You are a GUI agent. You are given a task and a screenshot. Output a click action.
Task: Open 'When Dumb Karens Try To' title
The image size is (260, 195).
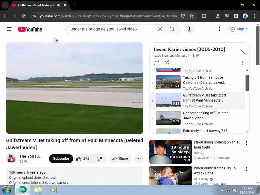[x=215, y=171]
